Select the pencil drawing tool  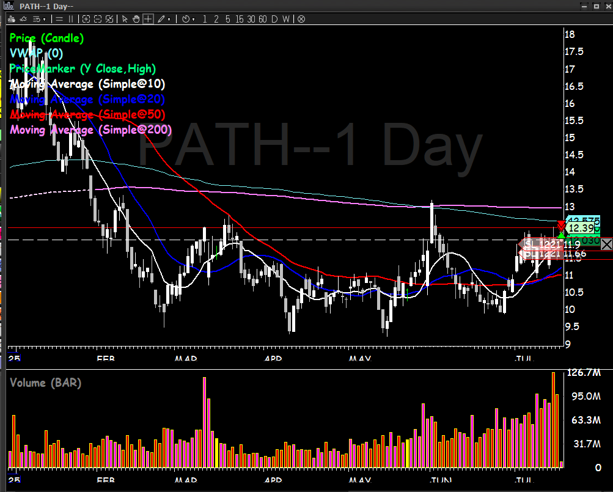pyautogui.click(x=161, y=19)
